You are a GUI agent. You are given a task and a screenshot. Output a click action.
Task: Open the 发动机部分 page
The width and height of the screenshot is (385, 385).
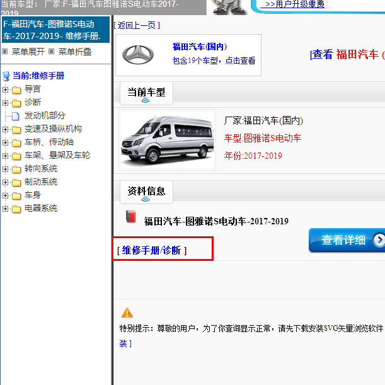point(45,116)
